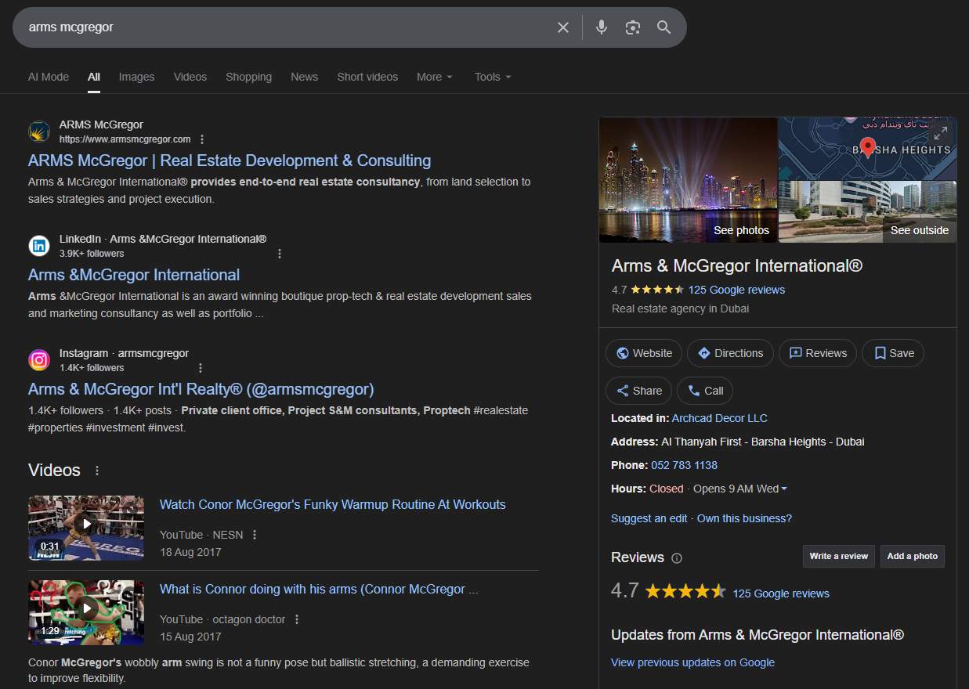
Task: Switch to the Images tab
Action: click(x=136, y=77)
